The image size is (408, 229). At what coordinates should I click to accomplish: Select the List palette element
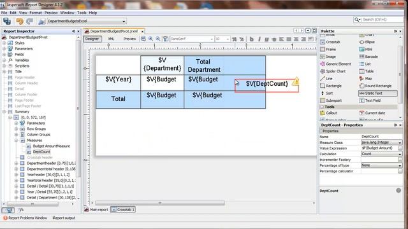pos(365,64)
